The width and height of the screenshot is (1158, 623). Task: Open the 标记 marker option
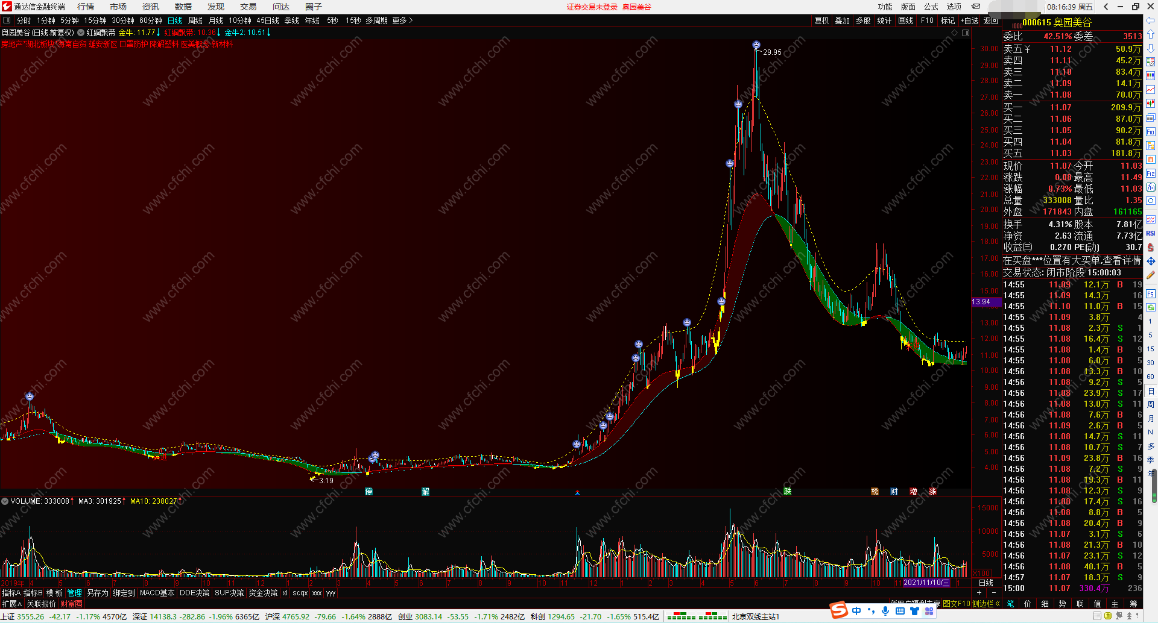pos(948,20)
